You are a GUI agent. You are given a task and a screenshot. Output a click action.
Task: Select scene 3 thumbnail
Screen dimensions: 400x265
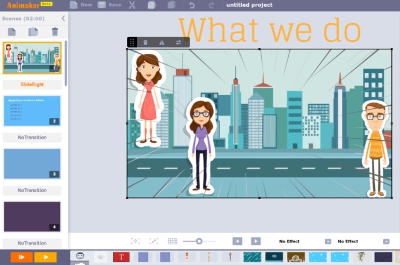point(32,164)
